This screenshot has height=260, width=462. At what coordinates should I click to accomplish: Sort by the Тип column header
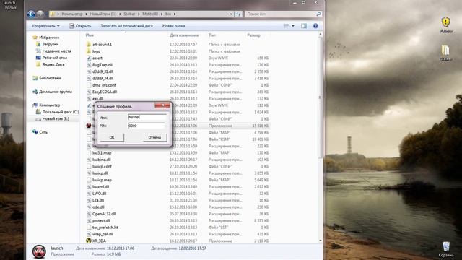tap(212, 35)
